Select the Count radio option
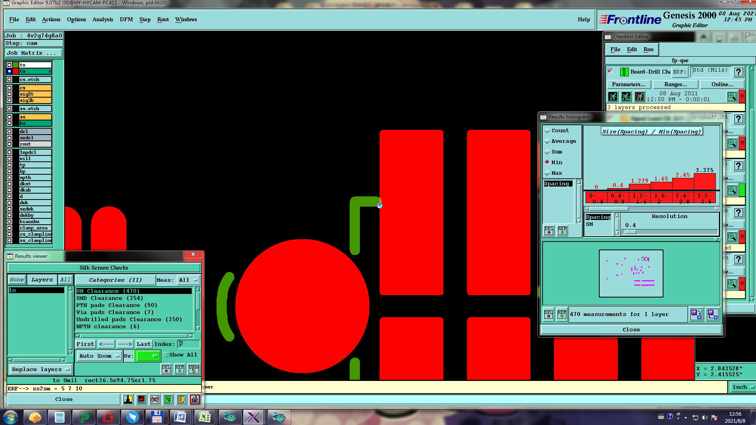The height and width of the screenshot is (425, 756). tap(547, 131)
